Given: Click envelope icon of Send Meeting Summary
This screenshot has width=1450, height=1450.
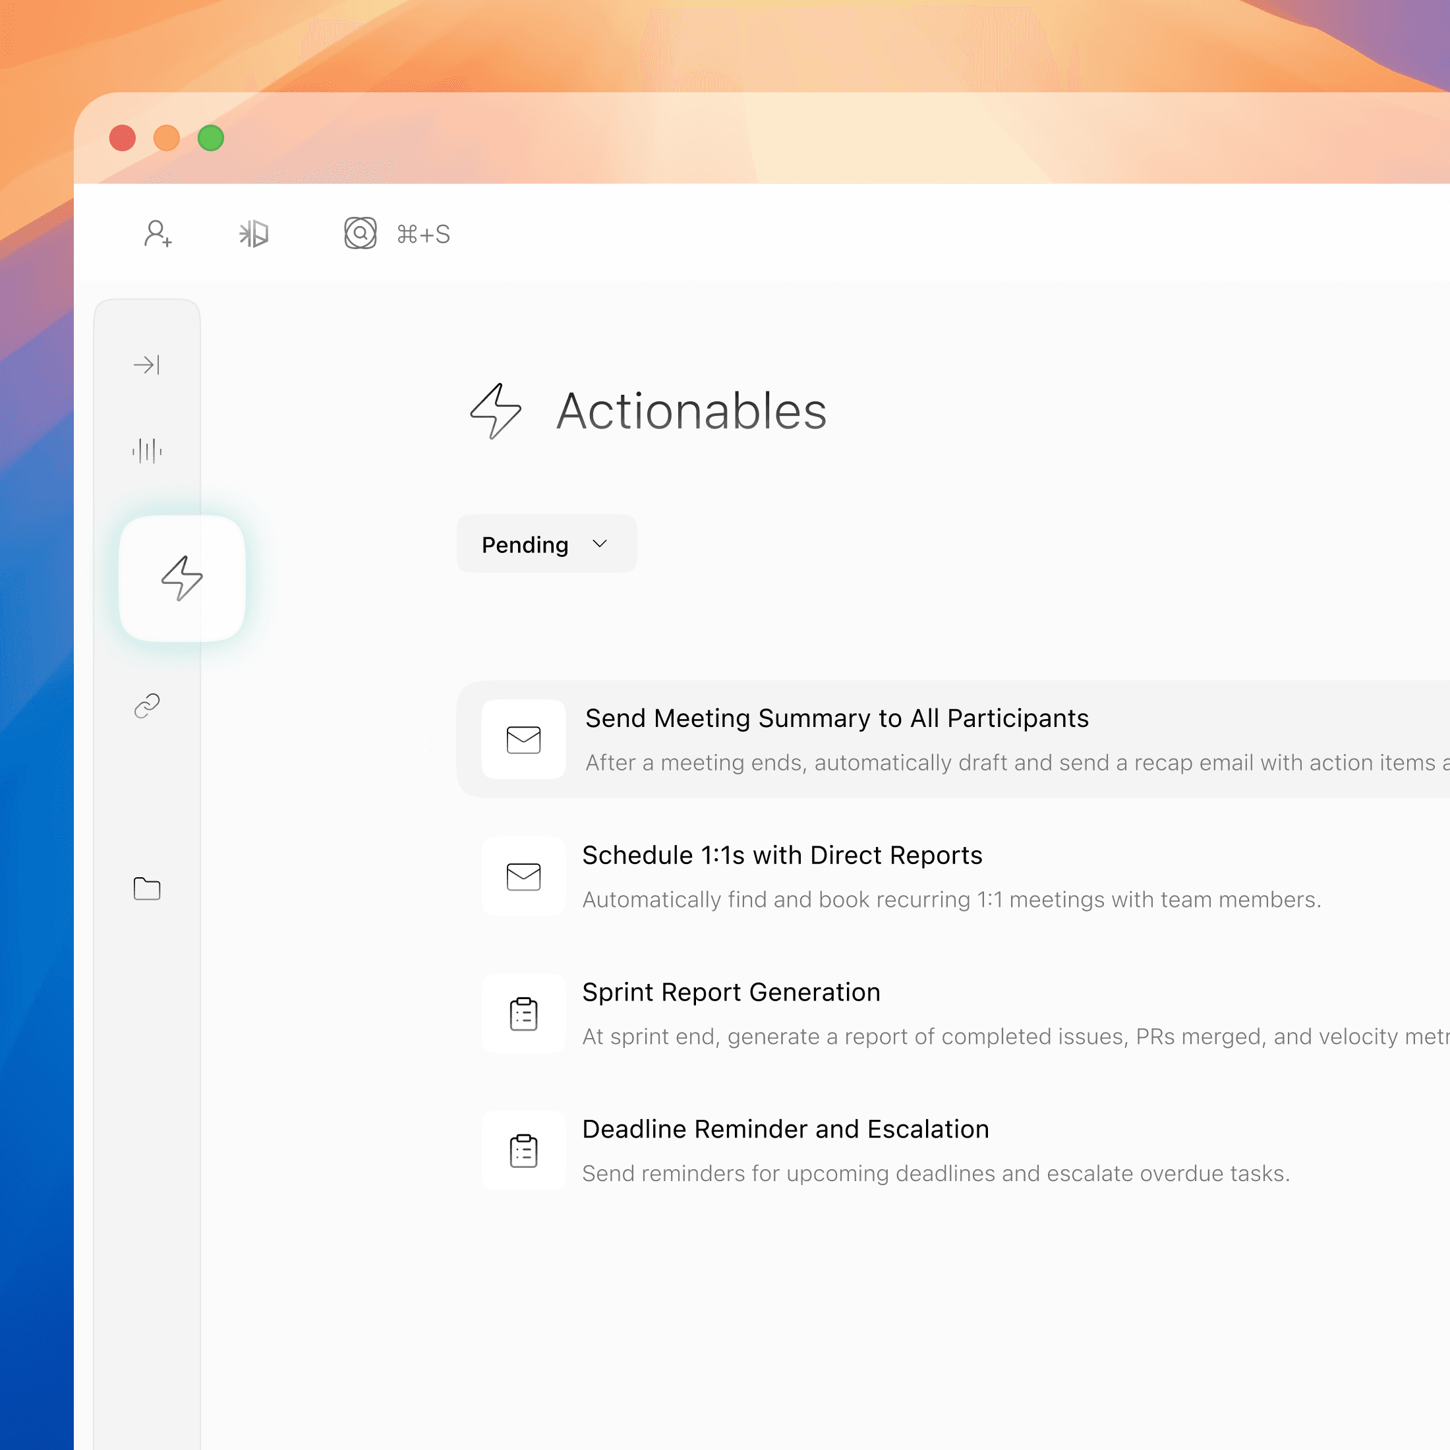Looking at the screenshot, I should coord(523,739).
